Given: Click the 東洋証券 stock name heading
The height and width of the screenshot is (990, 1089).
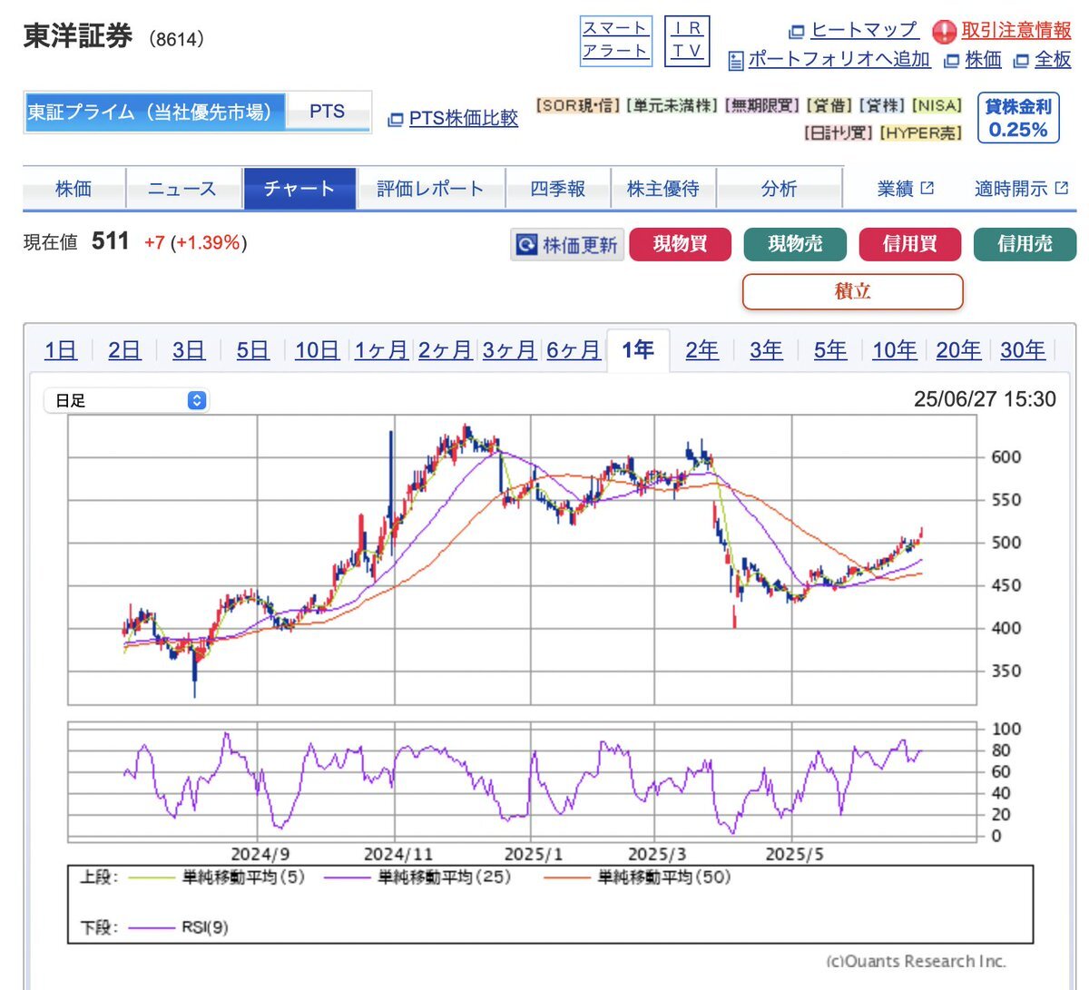Looking at the screenshot, I should [x=78, y=36].
